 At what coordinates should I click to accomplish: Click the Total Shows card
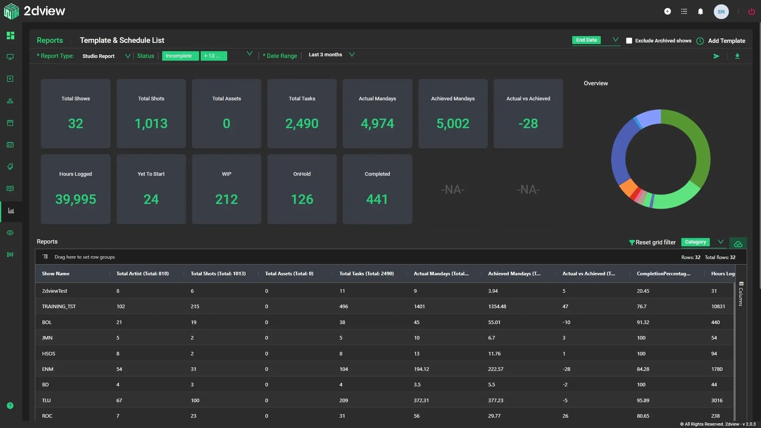click(75, 114)
